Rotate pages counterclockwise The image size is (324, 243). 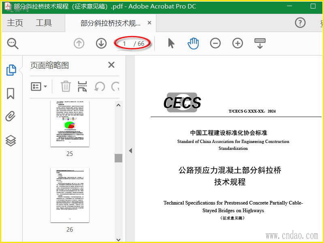[x=99, y=87]
